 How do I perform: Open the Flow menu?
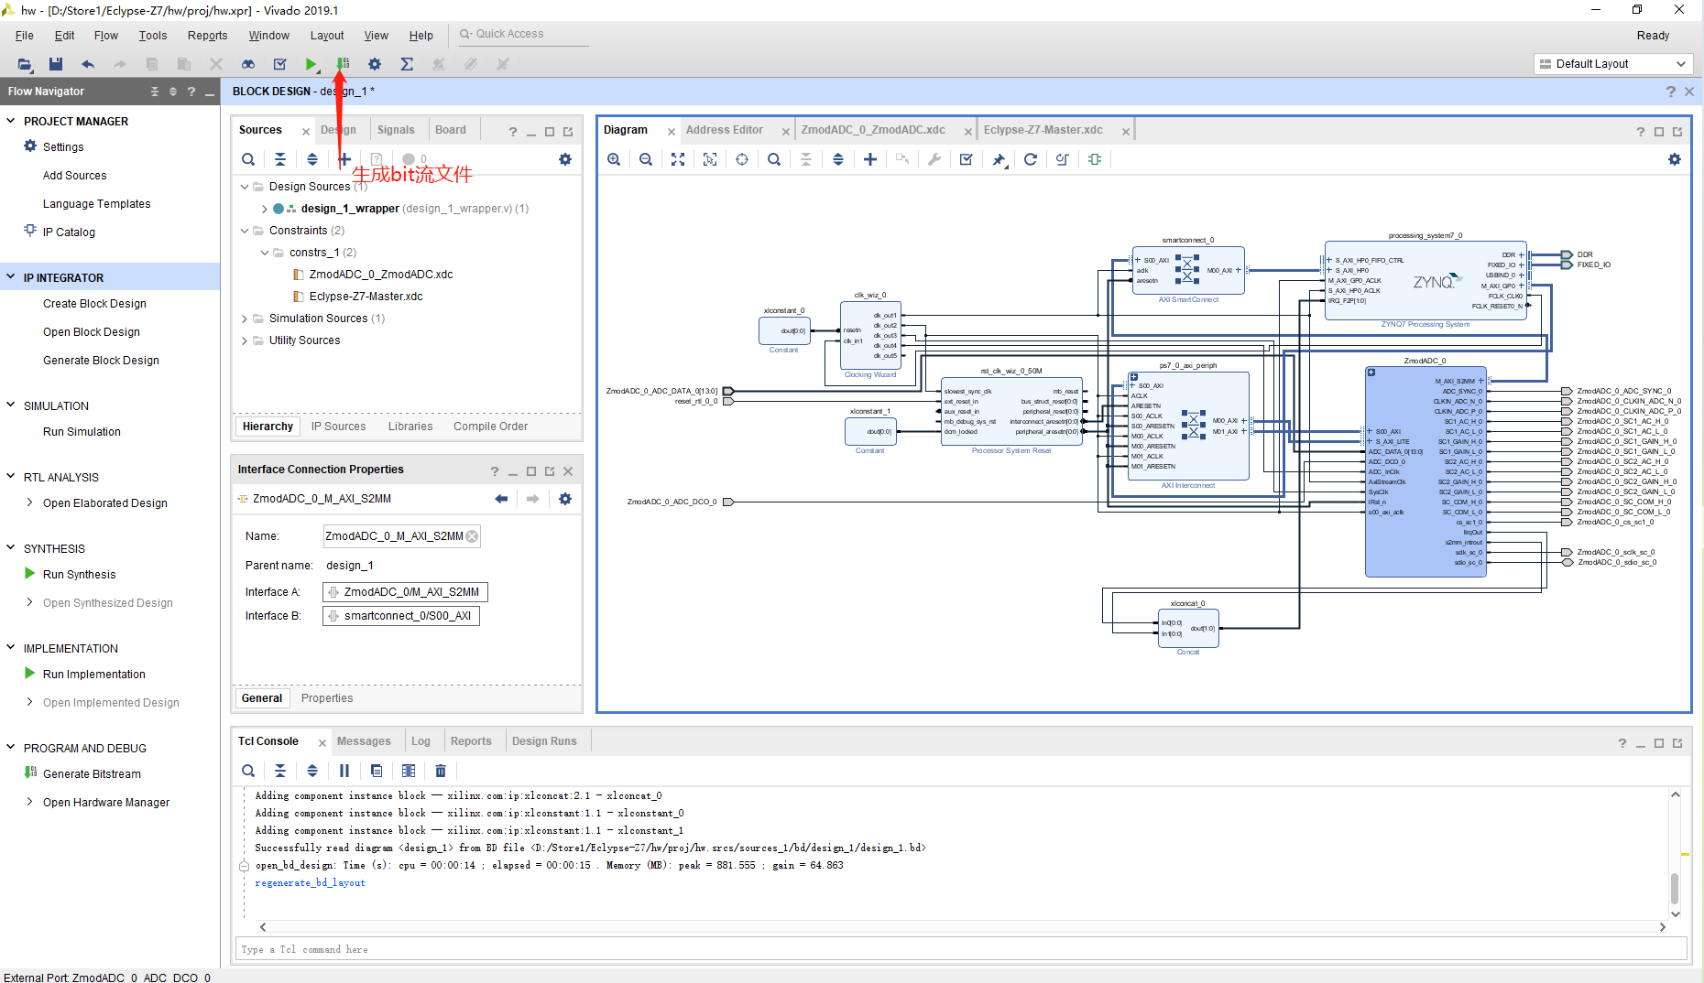point(106,36)
